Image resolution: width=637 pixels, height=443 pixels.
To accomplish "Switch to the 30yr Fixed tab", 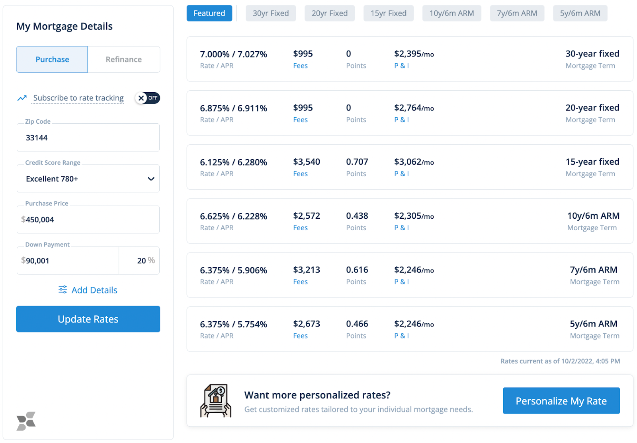I will pos(271,13).
